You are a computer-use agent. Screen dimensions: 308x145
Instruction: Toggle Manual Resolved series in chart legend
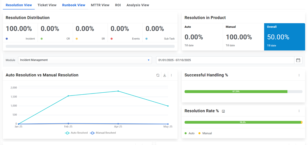tap(103, 133)
